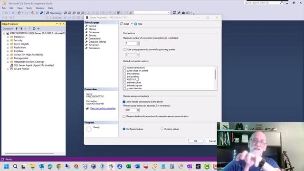Open the Edit menu
The height and width of the screenshot is (171, 304).
pyautogui.click(x=11, y=8)
